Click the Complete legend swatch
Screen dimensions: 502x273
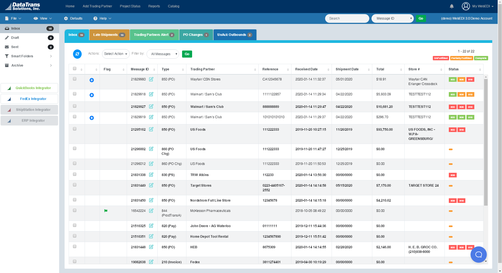(481, 58)
